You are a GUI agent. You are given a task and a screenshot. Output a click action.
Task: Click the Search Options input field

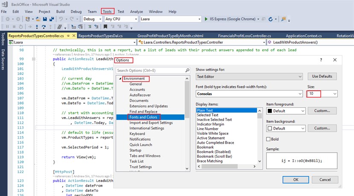152,70
